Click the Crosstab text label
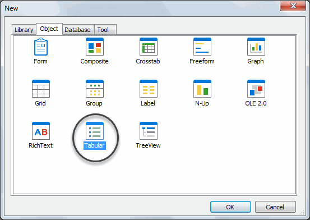 (148, 61)
